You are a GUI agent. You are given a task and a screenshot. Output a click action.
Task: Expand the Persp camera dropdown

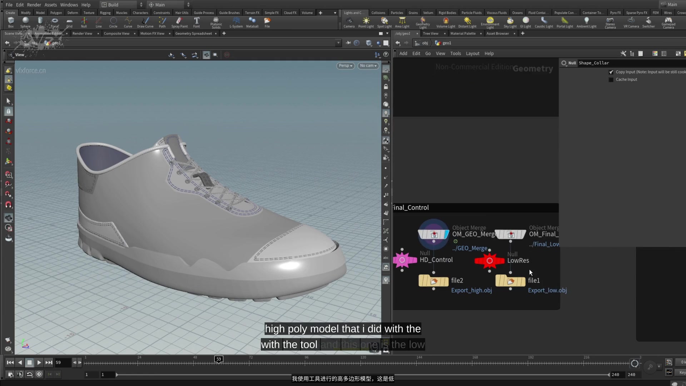(344, 65)
